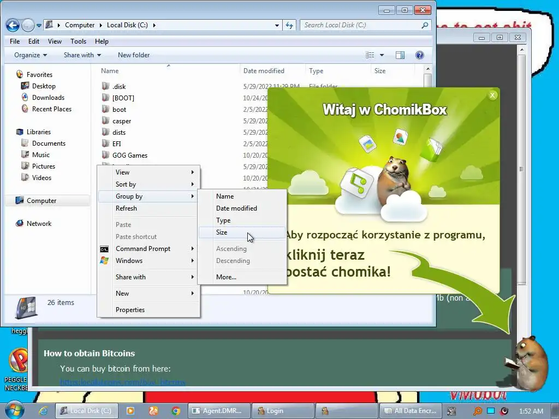Open Command Prompt submenu in context menu
This screenshot has height=419, width=559.
(x=148, y=249)
